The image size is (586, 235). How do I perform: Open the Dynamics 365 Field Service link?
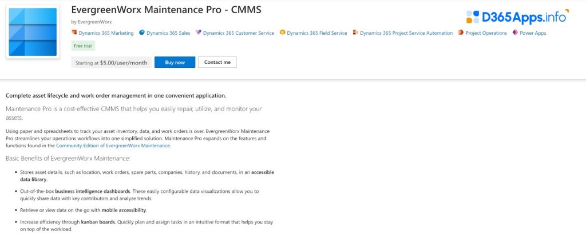tap(317, 33)
